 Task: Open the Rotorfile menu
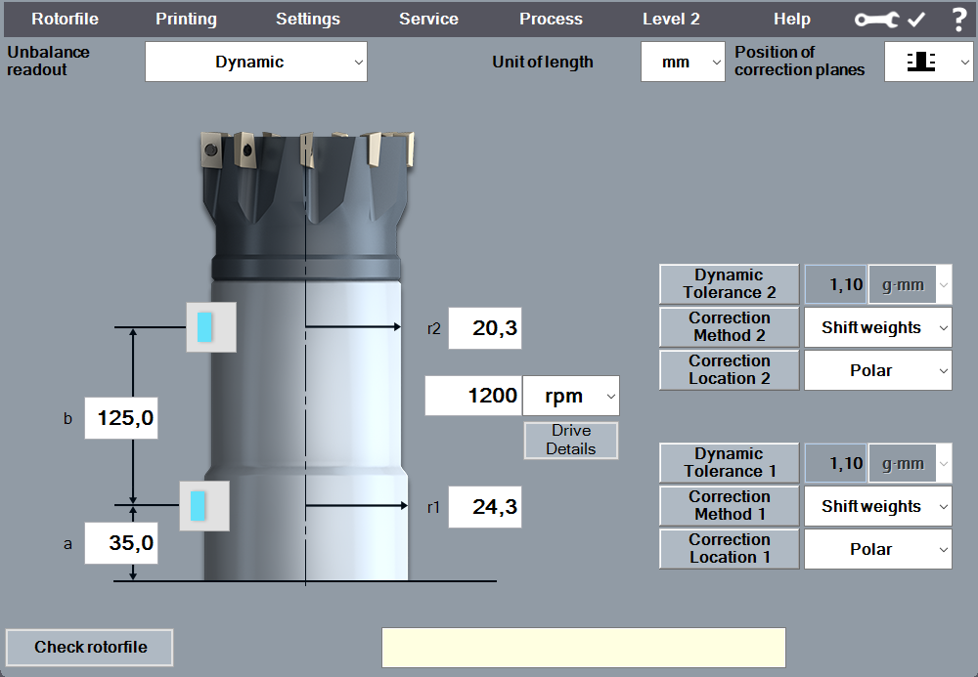[65, 20]
